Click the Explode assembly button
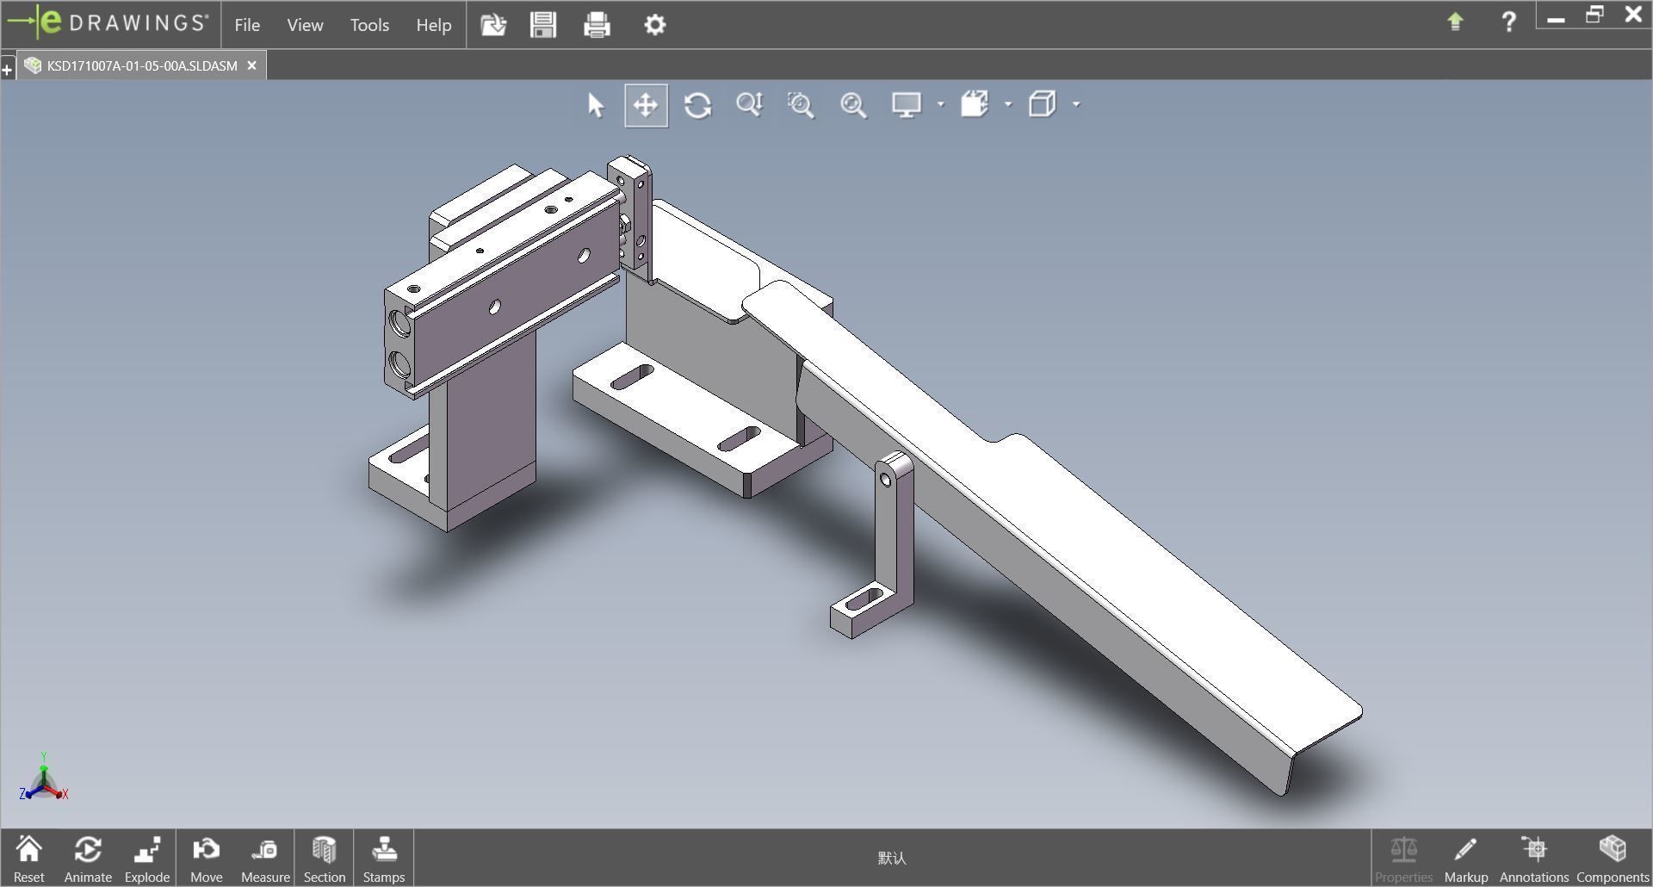 147,859
